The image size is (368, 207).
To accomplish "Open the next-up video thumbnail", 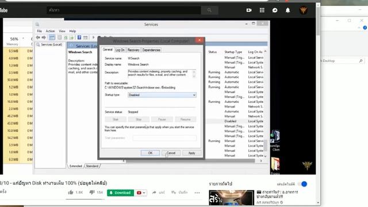I will pyautogui.click(x=231, y=197).
